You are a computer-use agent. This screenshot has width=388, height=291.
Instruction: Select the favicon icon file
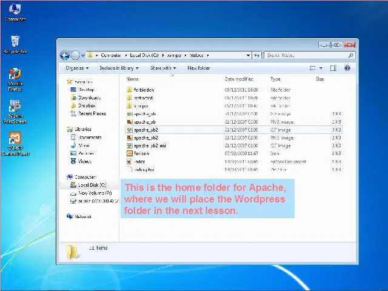(x=233, y=153)
